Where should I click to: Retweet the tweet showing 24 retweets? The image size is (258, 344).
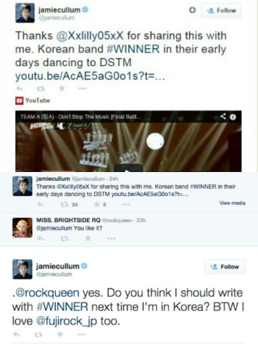63,204
